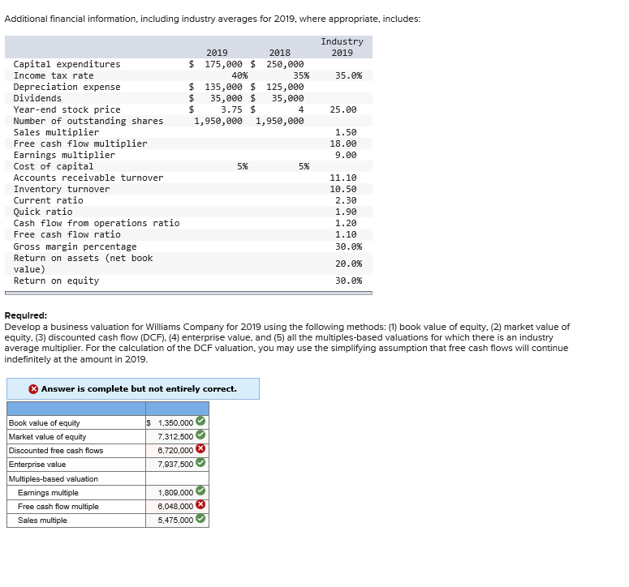The image size is (629, 587).
Task: Click the 'Depreciation expense' row label
Action: pyautogui.click(x=67, y=87)
